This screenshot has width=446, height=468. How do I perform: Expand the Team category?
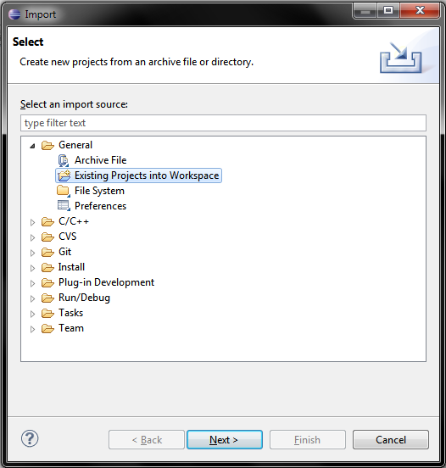[x=32, y=329]
